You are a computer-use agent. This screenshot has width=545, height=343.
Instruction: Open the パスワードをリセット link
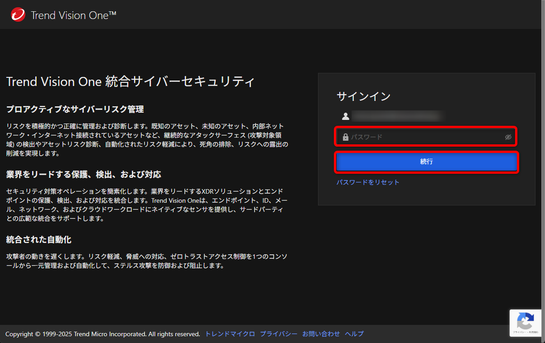coord(367,182)
